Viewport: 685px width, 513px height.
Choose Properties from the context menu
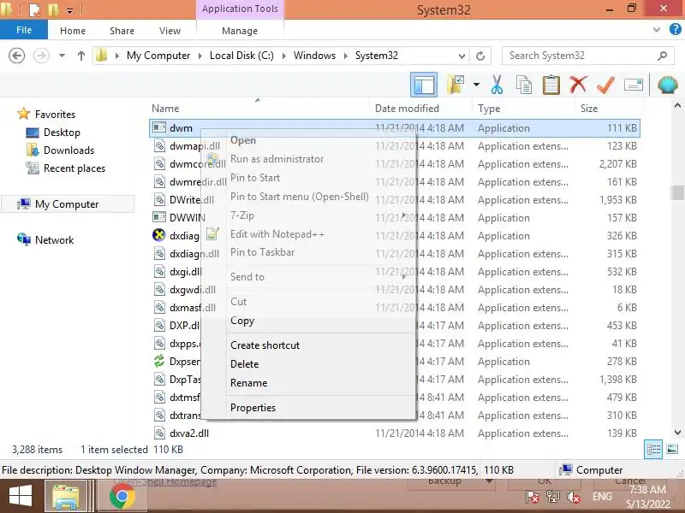pos(253,408)
